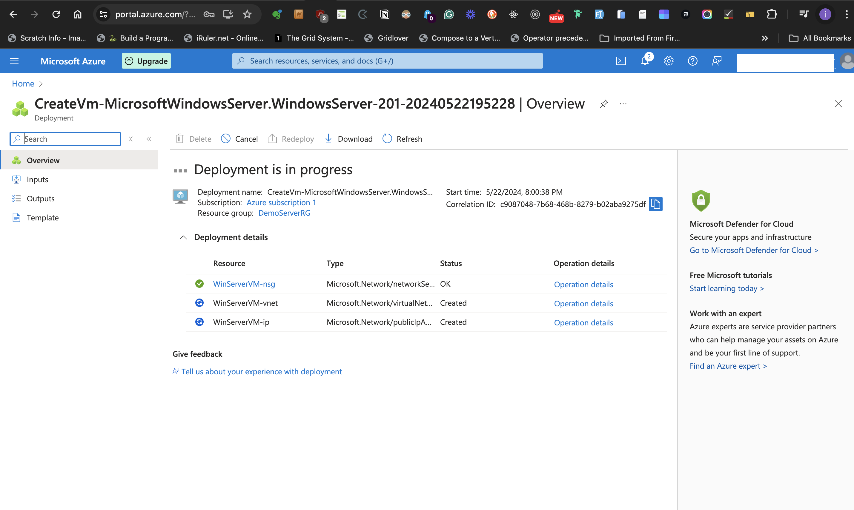Image resolution: width=854 pixels, height=510 pixels.
Task: Pin the deployment to dashboard
Action: click(604, 104)
